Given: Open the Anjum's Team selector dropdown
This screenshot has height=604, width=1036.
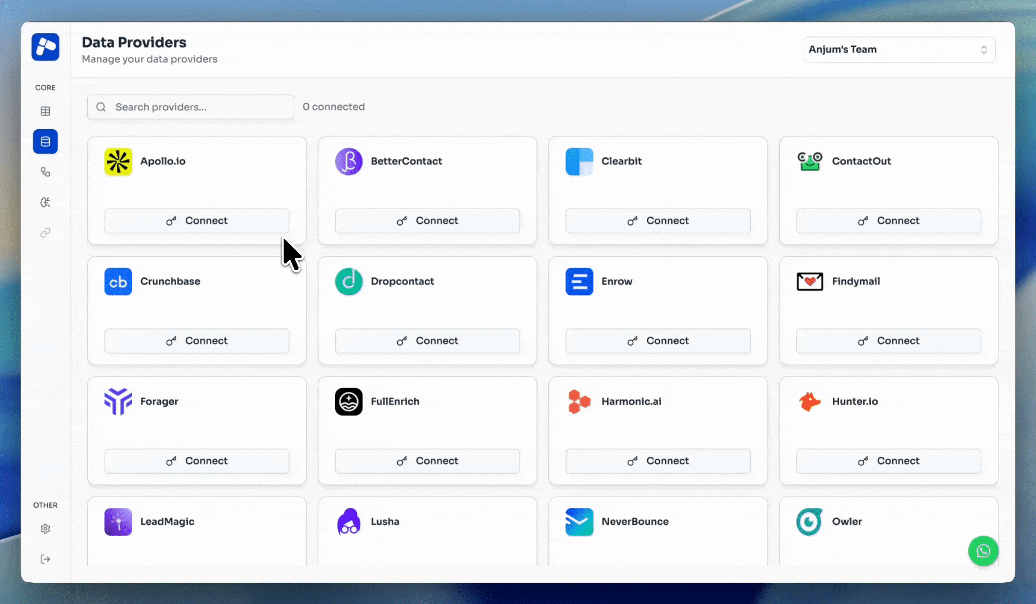Looking at the screenshot, I should pos(898,49).
